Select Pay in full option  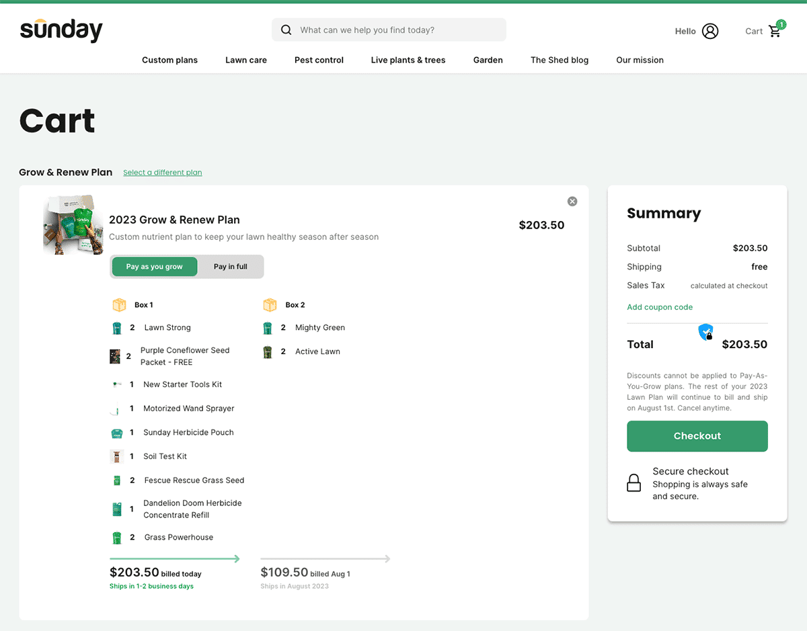click(x=231, y=267)
